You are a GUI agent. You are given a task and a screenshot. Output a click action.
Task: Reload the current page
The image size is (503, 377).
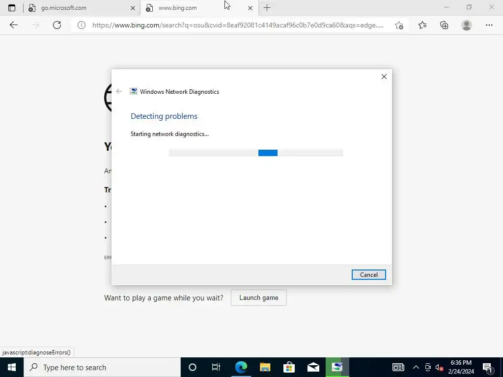(x=57, y=25)
